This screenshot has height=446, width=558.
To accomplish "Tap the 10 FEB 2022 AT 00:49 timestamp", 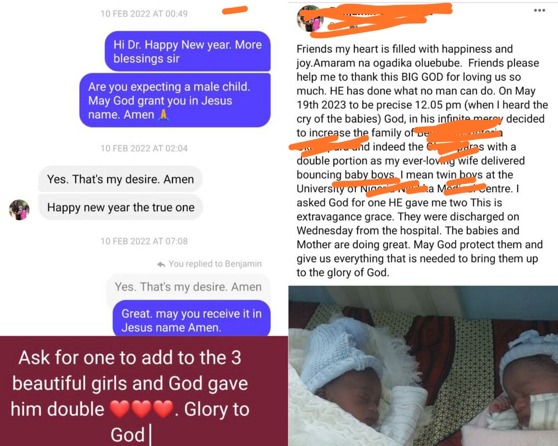I will click(144, 13).
